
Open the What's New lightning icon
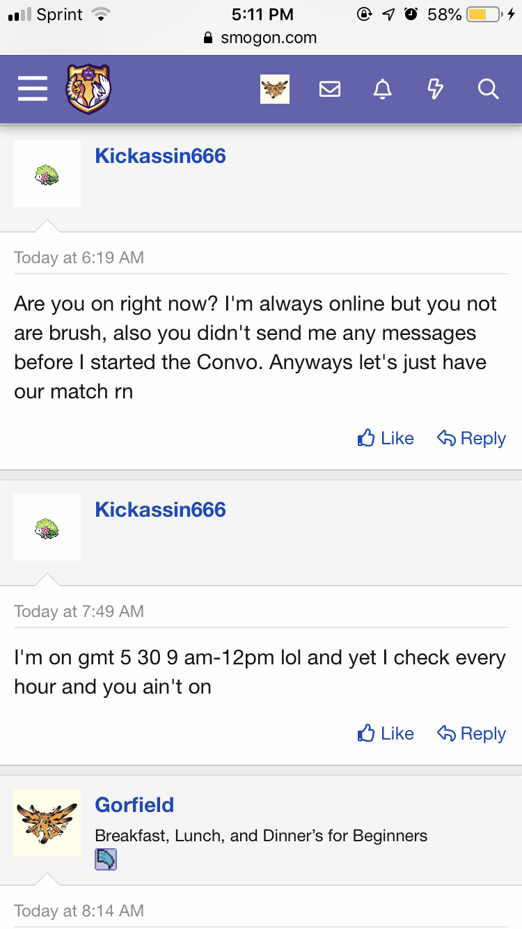click(435, 89)
